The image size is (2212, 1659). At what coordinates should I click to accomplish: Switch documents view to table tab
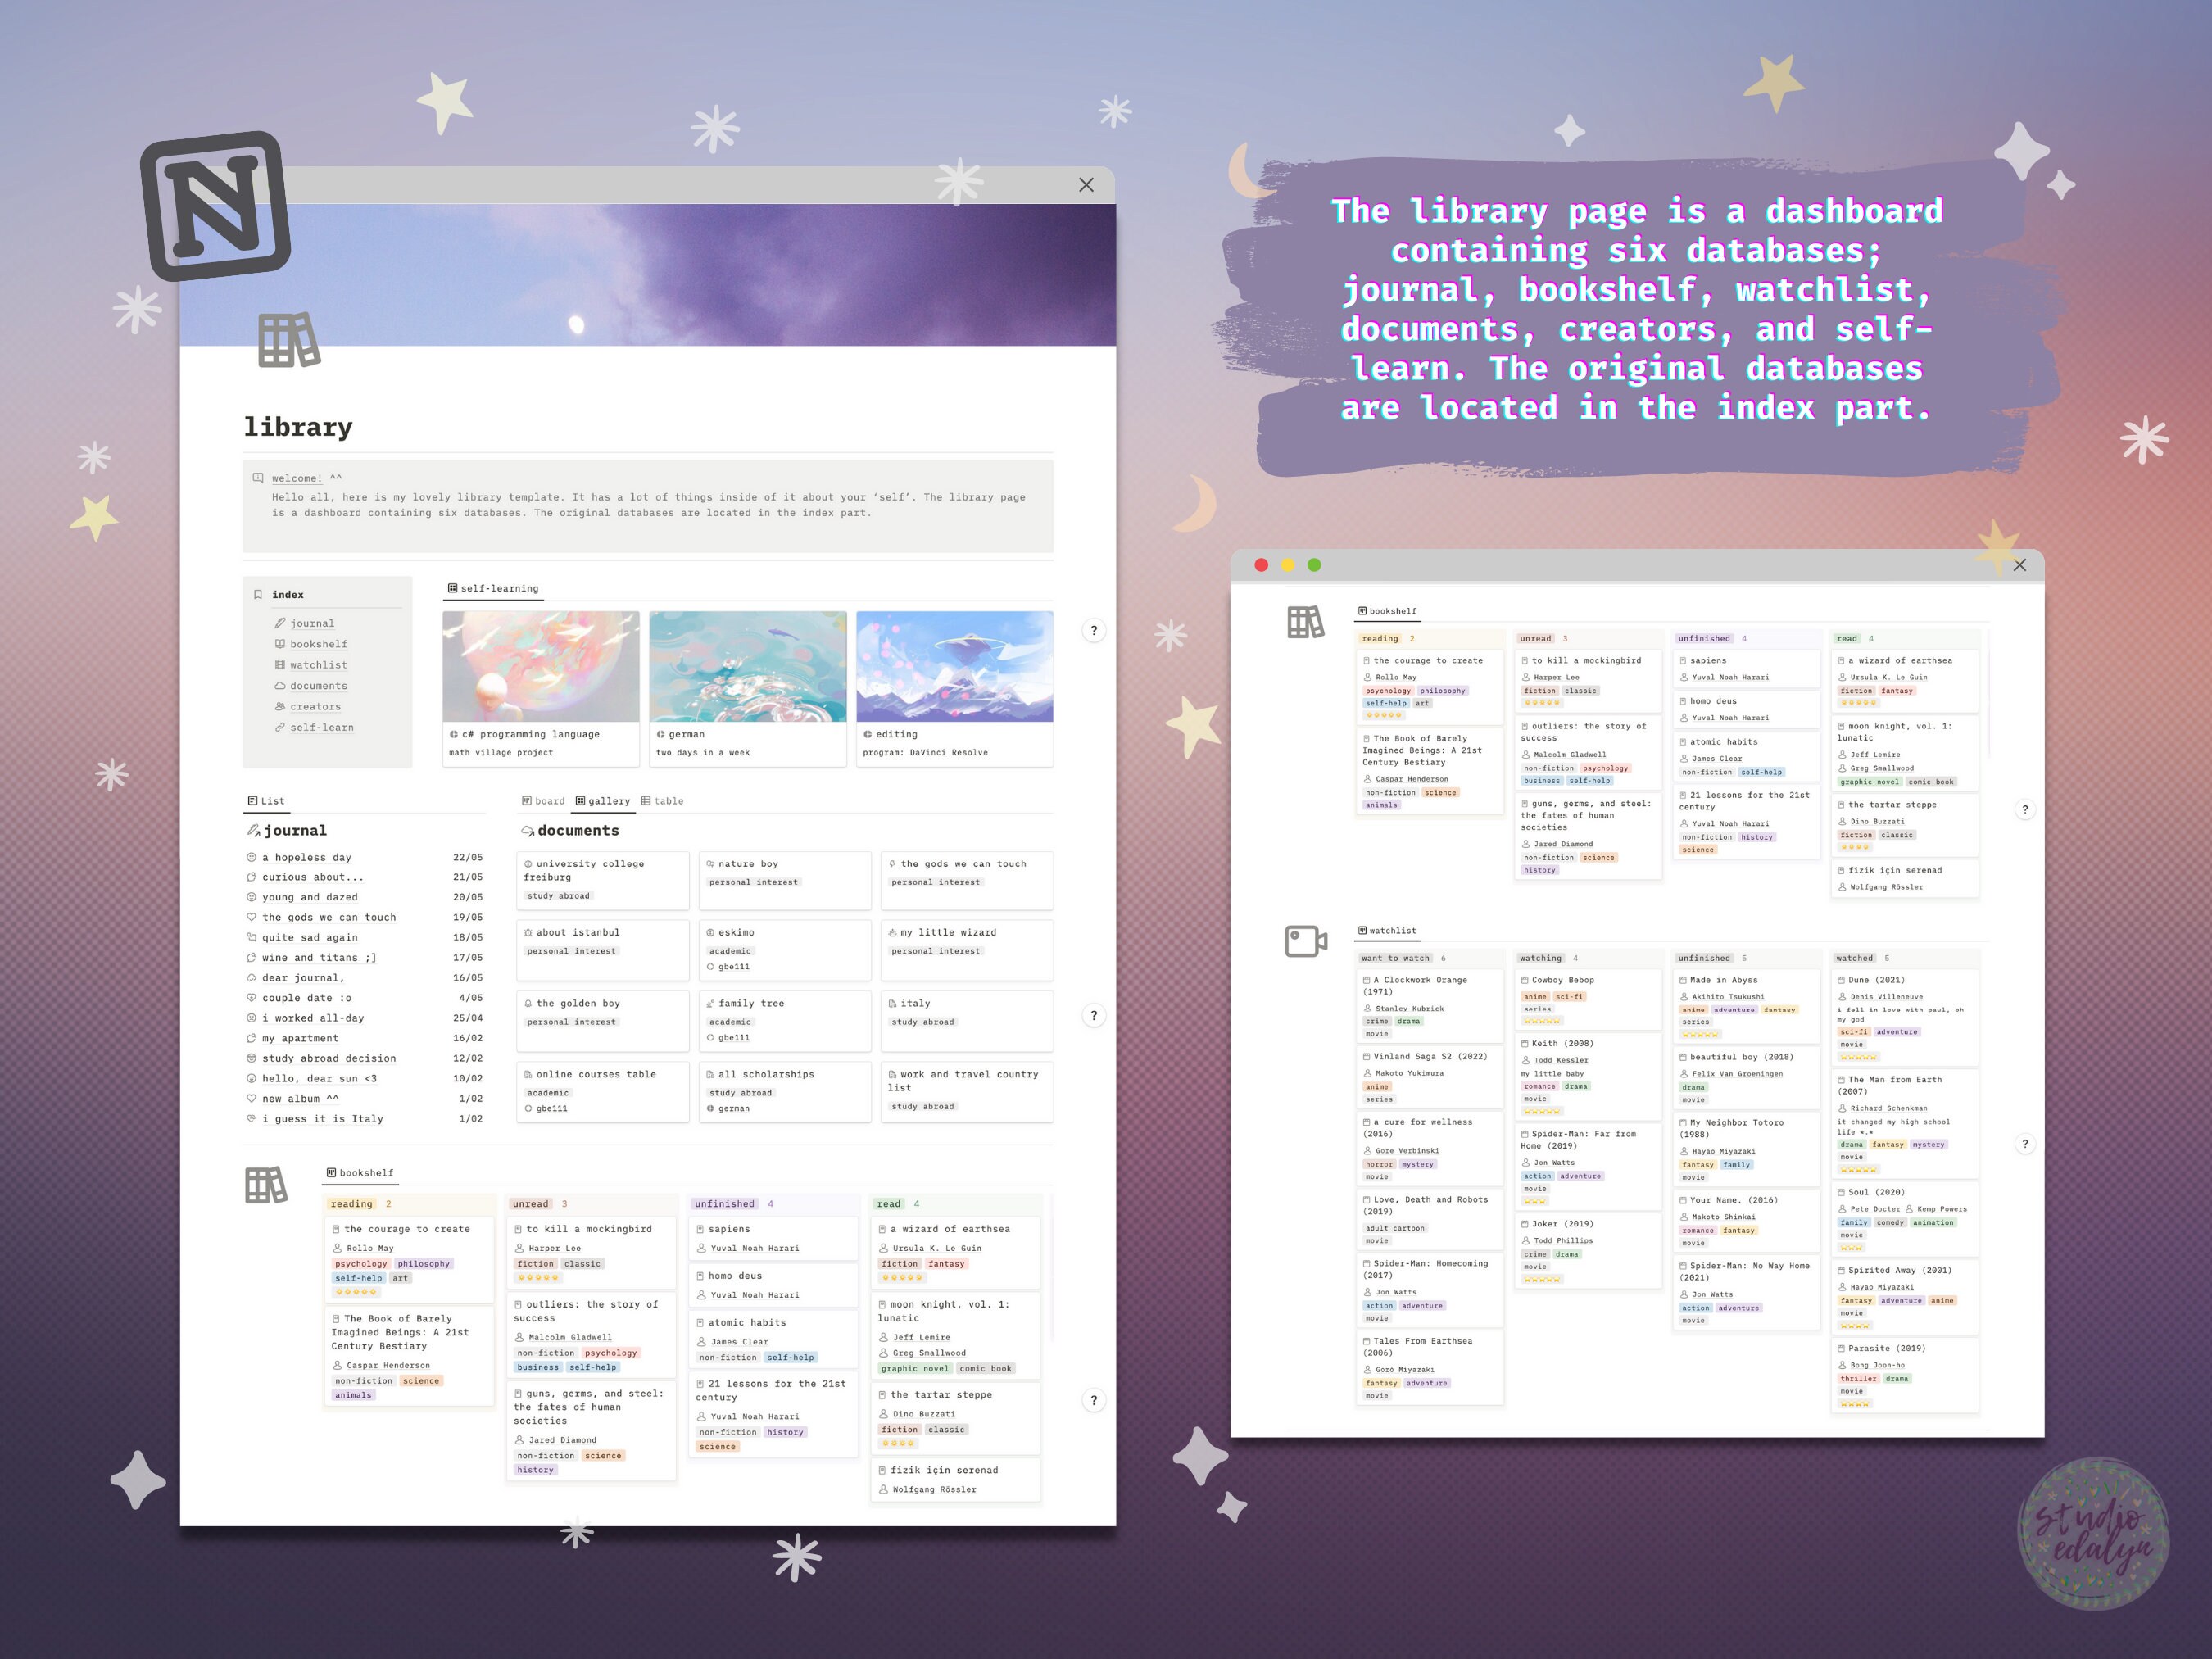point(662,801)
